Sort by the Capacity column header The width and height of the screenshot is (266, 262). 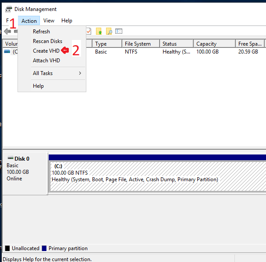pyautogui.click(x=214, y=44)
